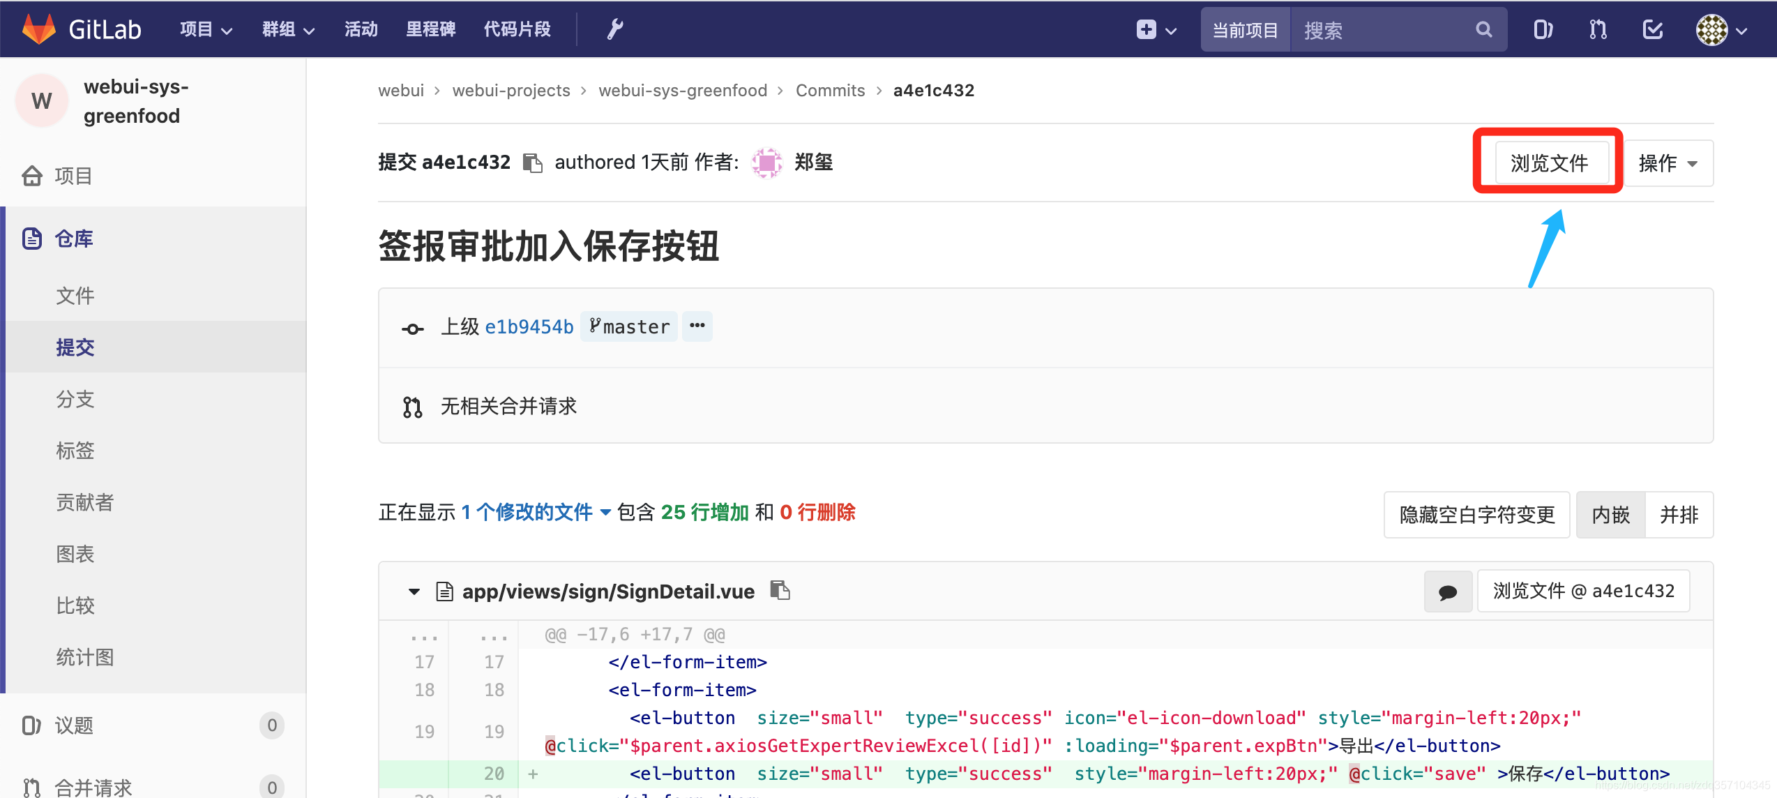Open 活动 in the top navigation

coord(361,29)
